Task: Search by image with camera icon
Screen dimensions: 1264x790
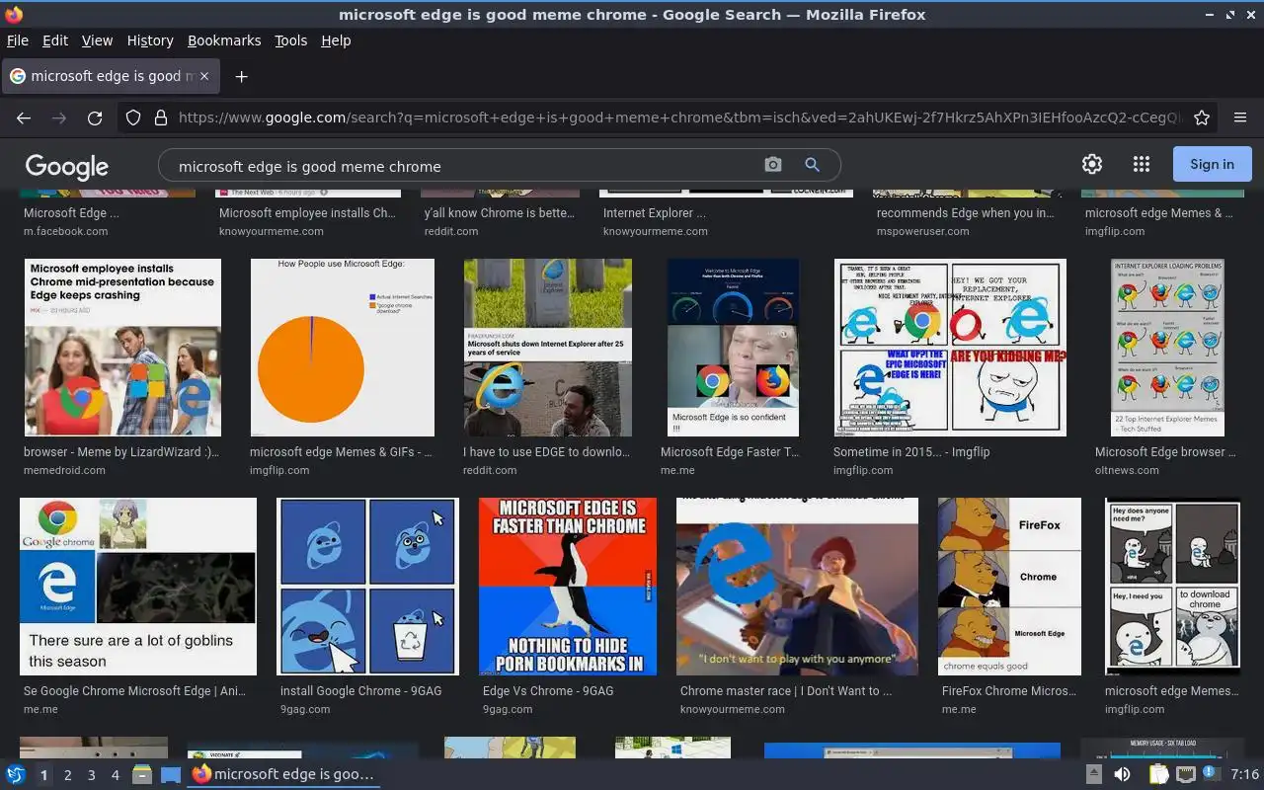Action: tap(773, 165)
